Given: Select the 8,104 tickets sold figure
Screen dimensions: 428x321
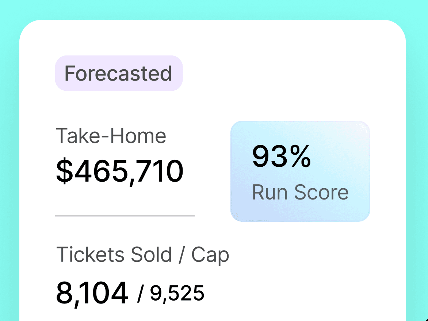Looking at the screenshot, I should (92, 293).
